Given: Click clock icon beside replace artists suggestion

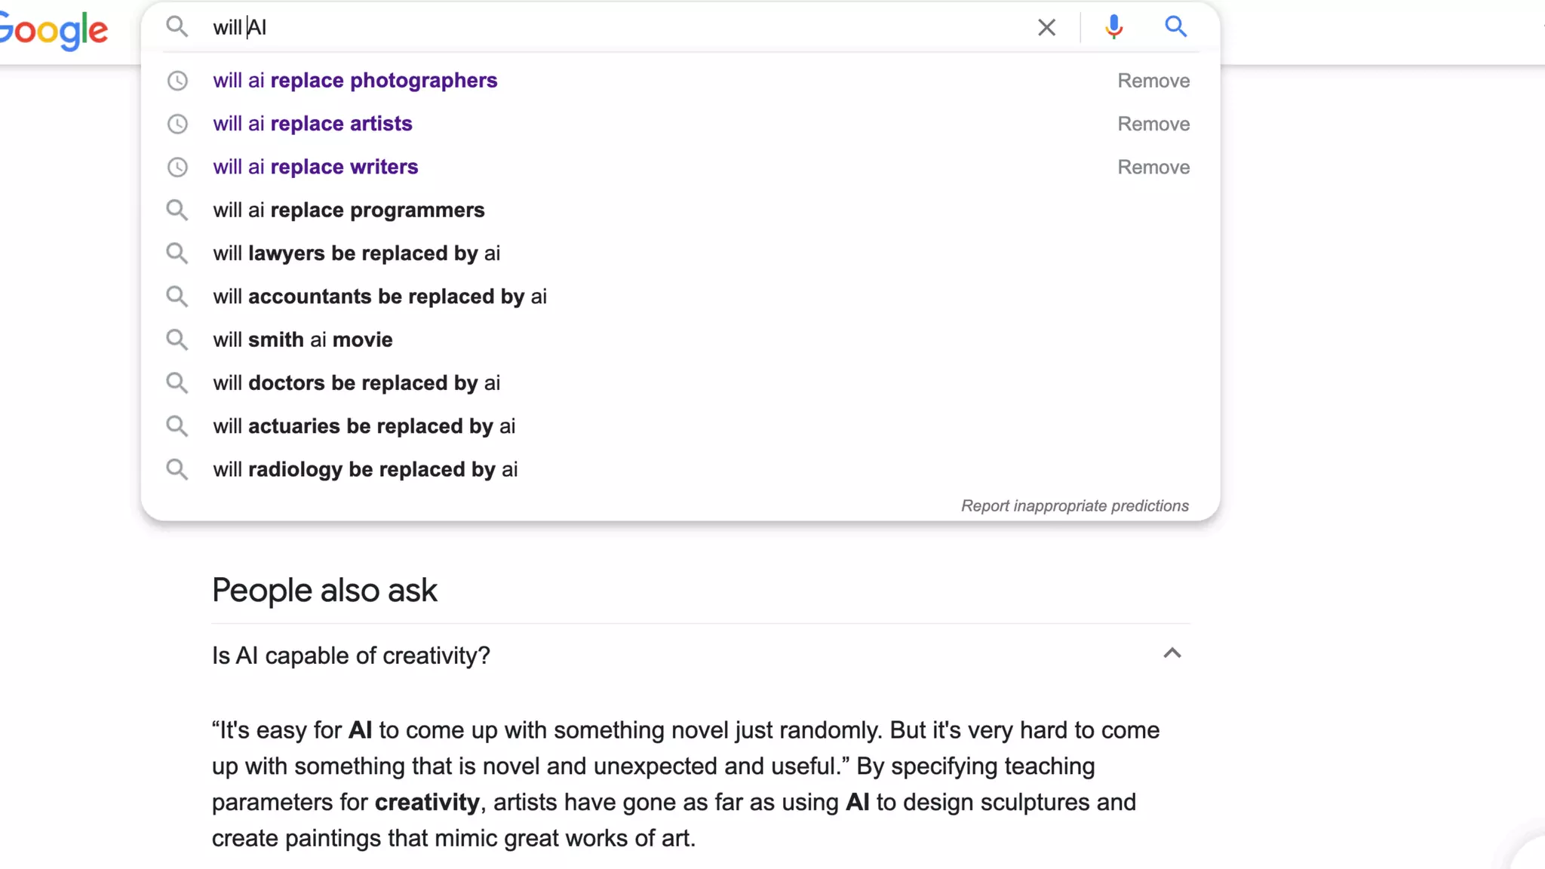Looking at the screenshot, I should (x=177, y=124).
